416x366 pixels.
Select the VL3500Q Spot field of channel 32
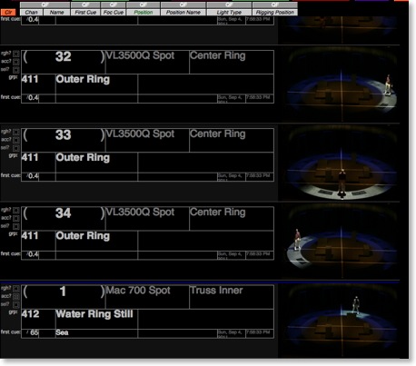click(x=147, y=62)
